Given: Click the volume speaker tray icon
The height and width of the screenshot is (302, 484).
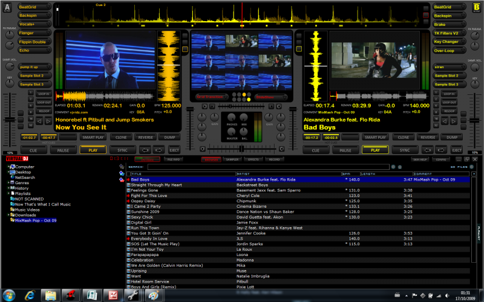Looking at the screenshot, I should tap(447, 296).
